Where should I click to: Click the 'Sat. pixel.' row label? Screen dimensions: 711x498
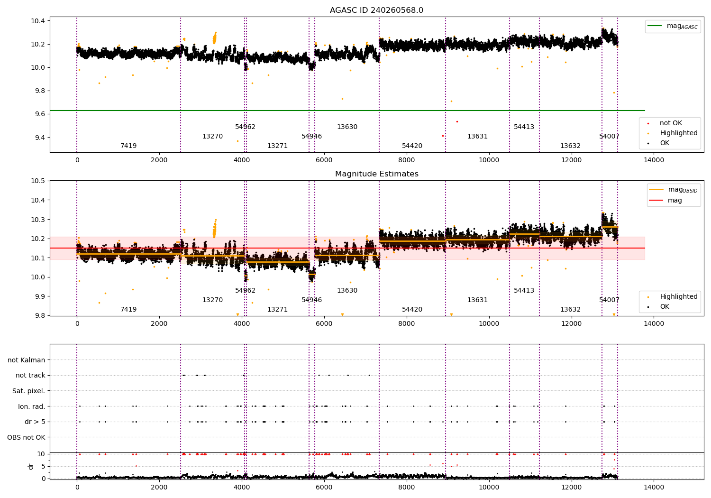pos(29,391)
